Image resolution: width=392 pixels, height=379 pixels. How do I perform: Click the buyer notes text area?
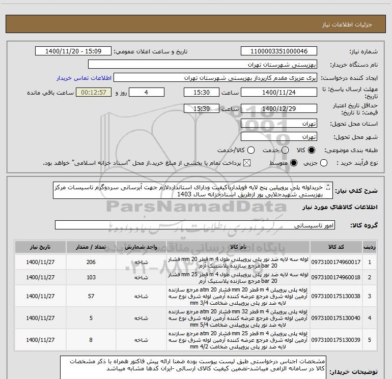tap(193, 367)
